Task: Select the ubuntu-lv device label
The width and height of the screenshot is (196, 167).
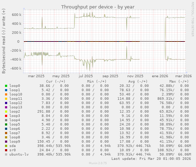Action: click(19, 154)
